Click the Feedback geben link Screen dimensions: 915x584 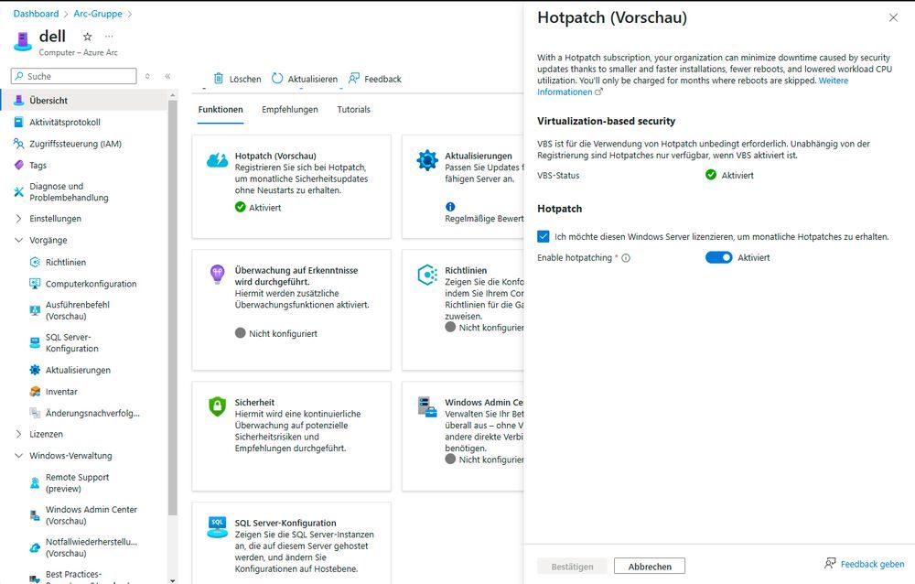(865, 564)
